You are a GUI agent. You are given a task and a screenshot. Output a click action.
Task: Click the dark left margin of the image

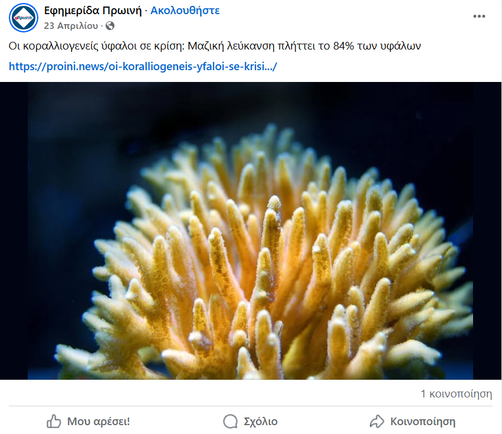(14, 231)
